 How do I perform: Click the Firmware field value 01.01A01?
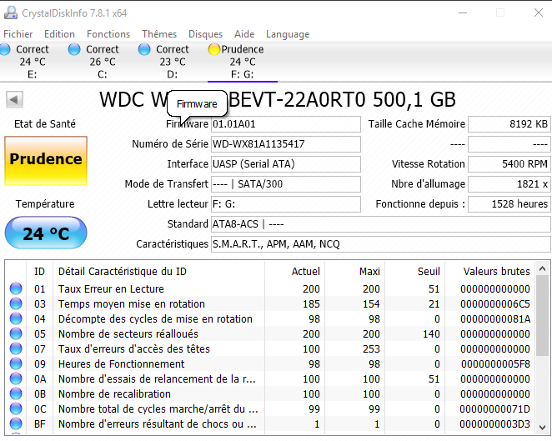click(286, 124)
